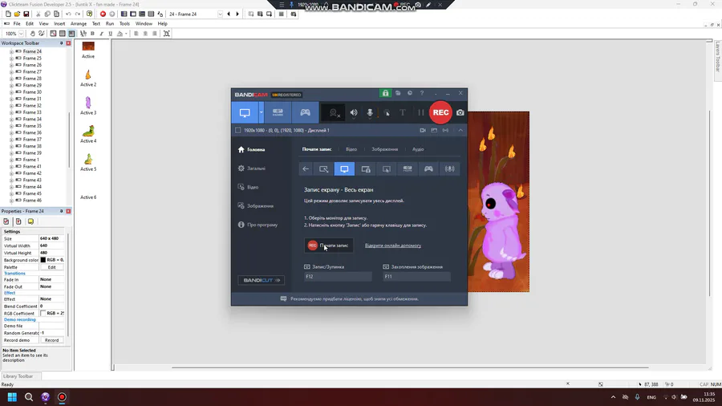This screenshot has height=406, width=722.
Task: Select HDMI device recording mode in Bandicam header
Action: click(x=278, y=112)
